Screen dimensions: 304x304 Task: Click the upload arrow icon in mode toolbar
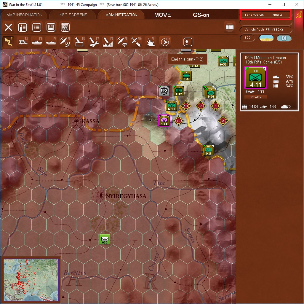point(188,42)
